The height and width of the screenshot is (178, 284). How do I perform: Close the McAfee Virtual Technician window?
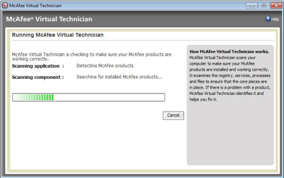tap(276, 6)
